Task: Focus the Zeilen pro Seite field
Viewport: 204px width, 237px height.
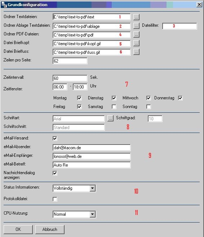Action: (70, 61)
